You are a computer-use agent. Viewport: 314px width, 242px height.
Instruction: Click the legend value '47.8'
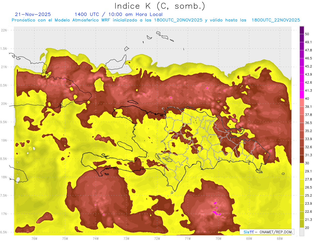(309, 50)
